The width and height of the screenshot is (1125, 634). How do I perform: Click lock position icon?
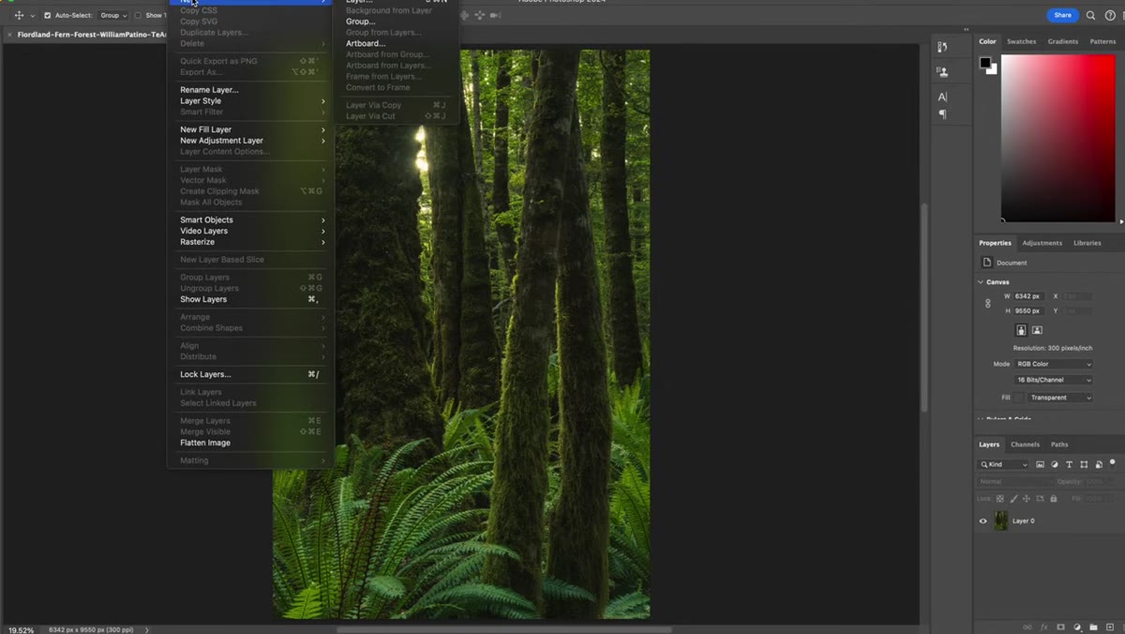pyautogui.click(x=1027, y=499)
